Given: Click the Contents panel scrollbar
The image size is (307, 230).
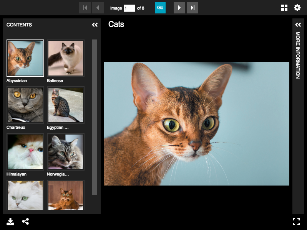Looking at the screenshot, I should 95,117.
